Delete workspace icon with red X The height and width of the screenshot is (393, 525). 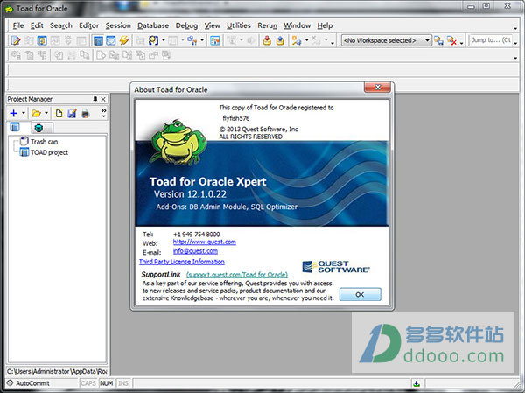(x=452, y=40)
